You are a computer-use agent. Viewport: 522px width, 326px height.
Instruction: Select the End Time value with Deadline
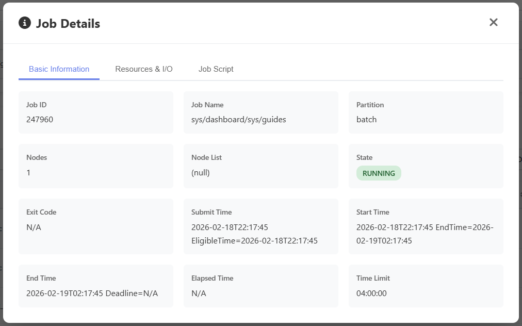pyautogui.click(x=92, y=293)
